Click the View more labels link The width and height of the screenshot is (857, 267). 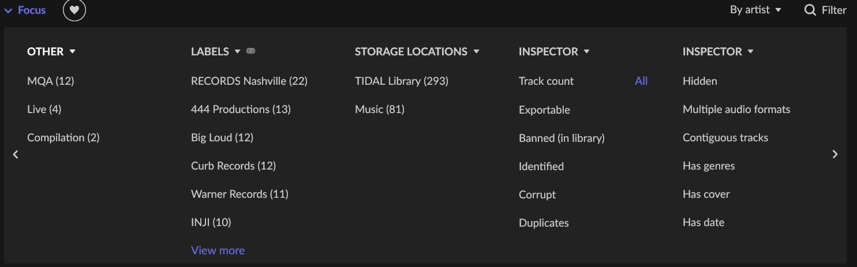(x=218, y=250)
